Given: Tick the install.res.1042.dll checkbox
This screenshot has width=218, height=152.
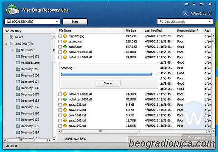Looking at the screenshot, I should pos(60,57).
